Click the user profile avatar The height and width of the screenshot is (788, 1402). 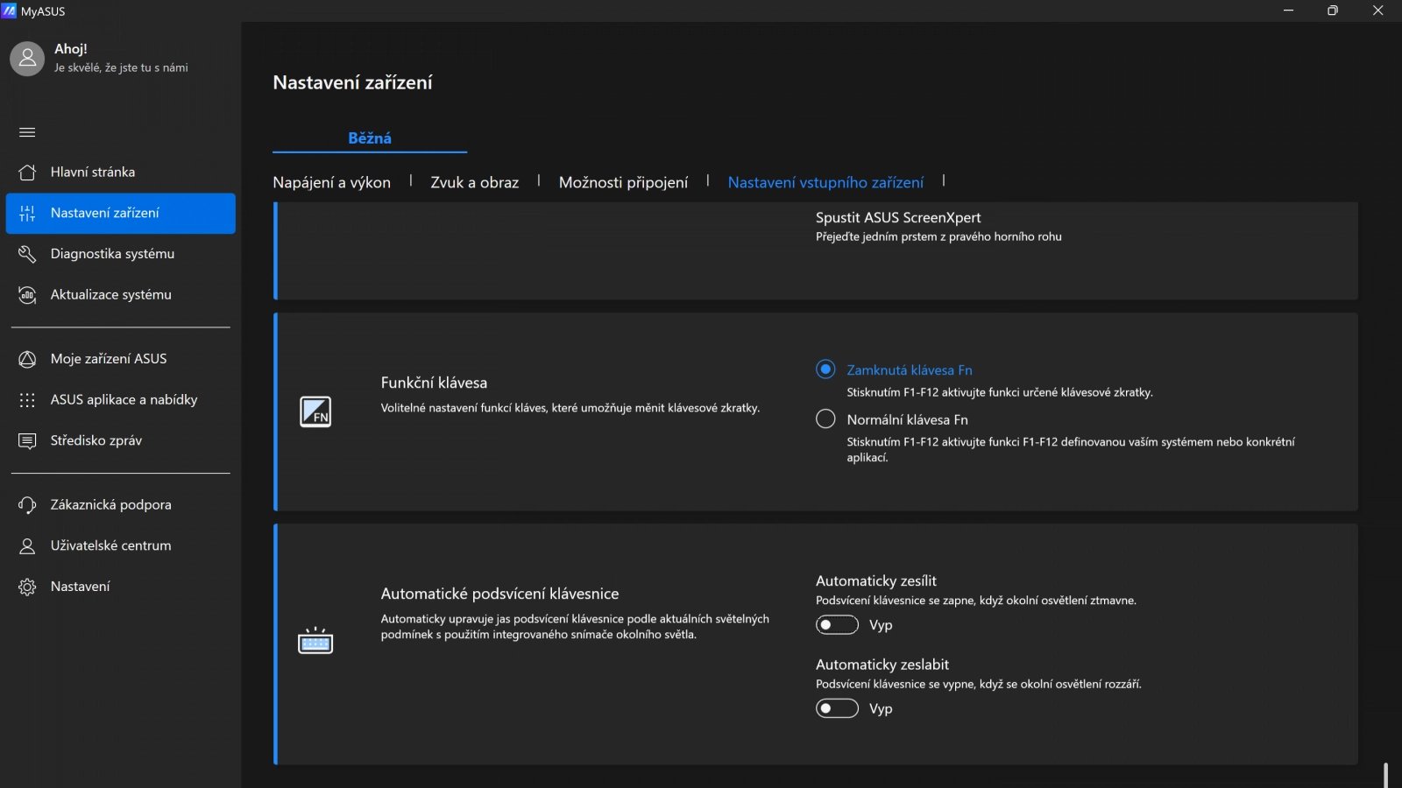pyautogui.click(x=27, y=59)
